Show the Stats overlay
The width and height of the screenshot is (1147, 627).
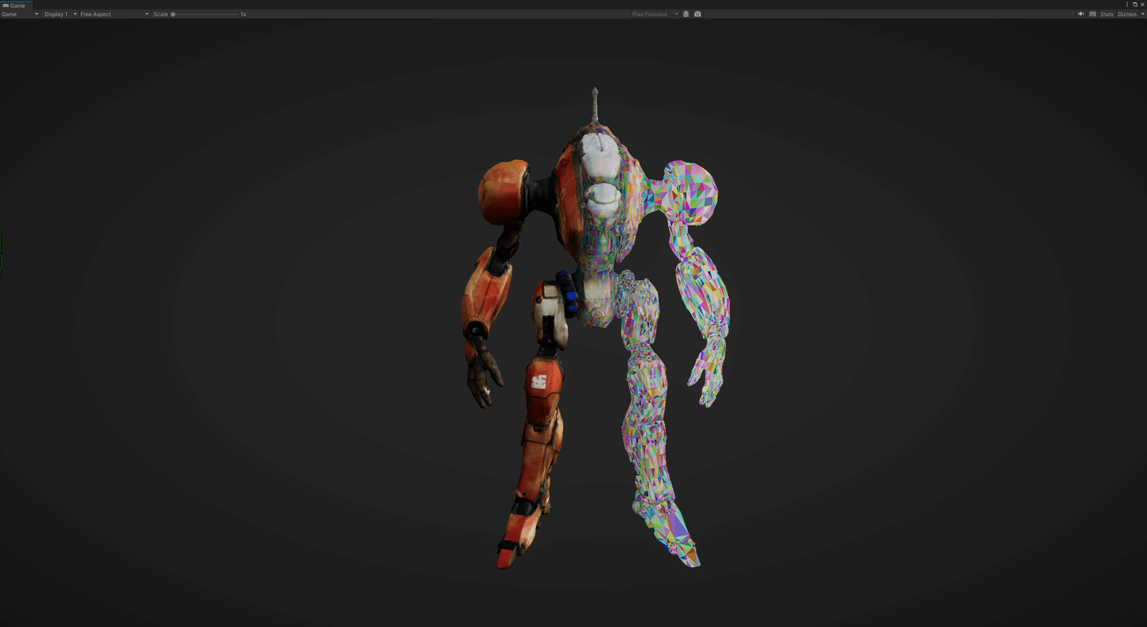[x=1106, y=14]
